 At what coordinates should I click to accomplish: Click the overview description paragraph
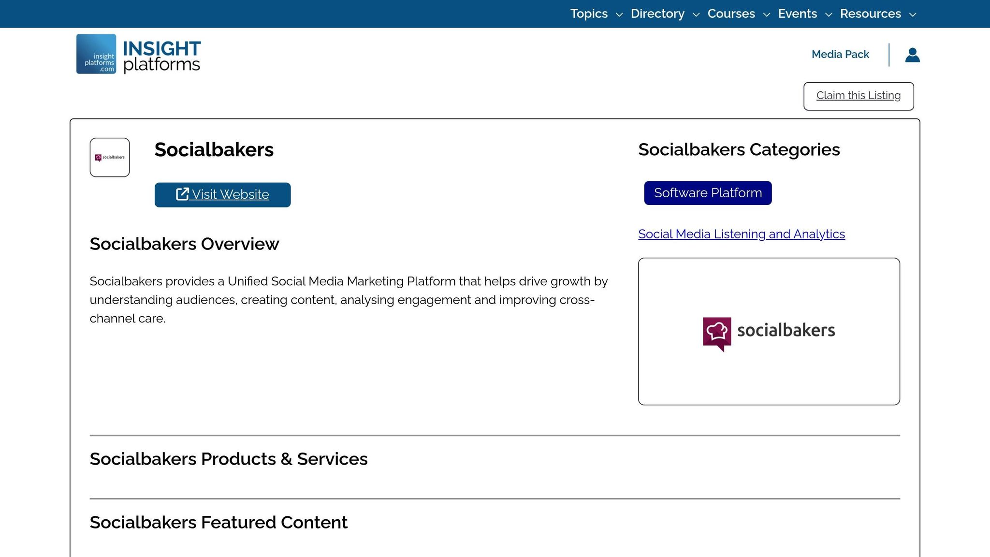349,300
